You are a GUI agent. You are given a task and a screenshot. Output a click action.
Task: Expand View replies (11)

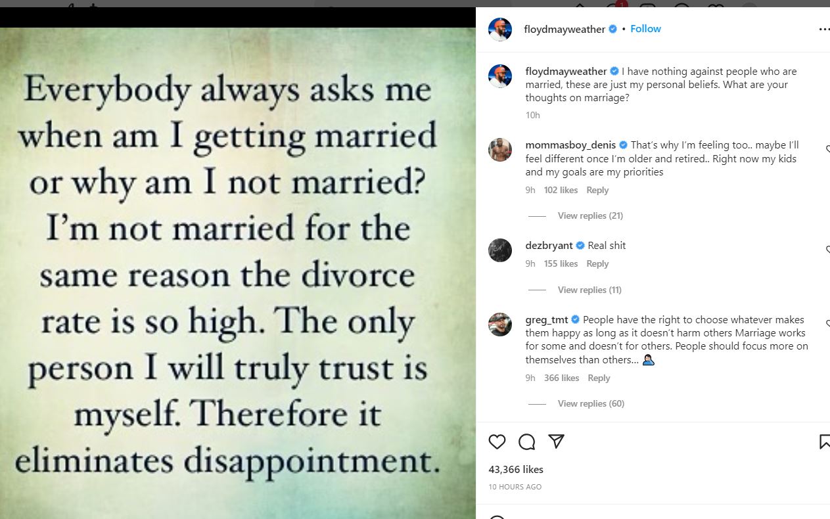click(x=589, y=290)
